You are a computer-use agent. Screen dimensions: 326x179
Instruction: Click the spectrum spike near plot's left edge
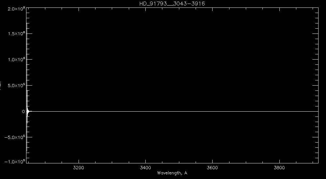[x=27, y=87]
